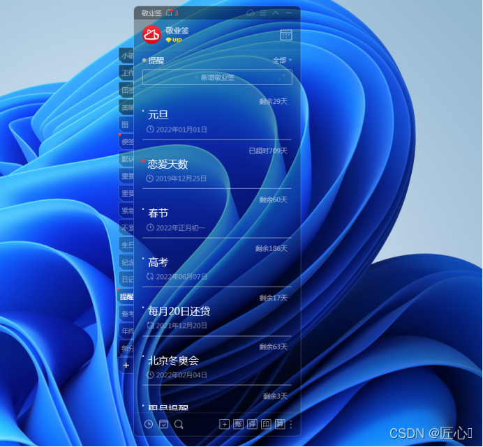
Task: Add a new category with sidebar plus button
Action: click(x=126, y=365)
